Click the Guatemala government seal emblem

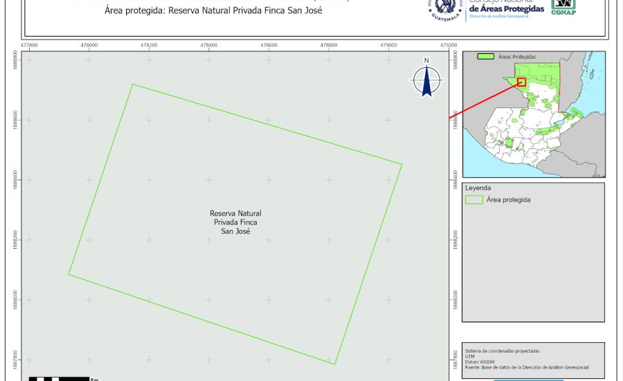(444, 8)
